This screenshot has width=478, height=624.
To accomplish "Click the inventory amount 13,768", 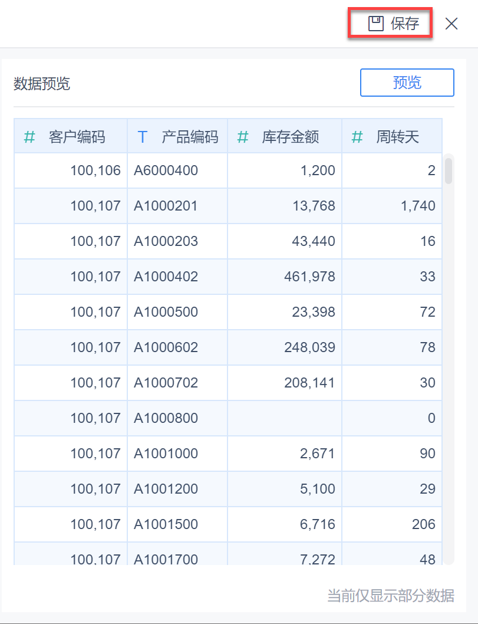I will (x=285, y=206).
